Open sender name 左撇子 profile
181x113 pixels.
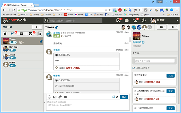tap(57, 50)
